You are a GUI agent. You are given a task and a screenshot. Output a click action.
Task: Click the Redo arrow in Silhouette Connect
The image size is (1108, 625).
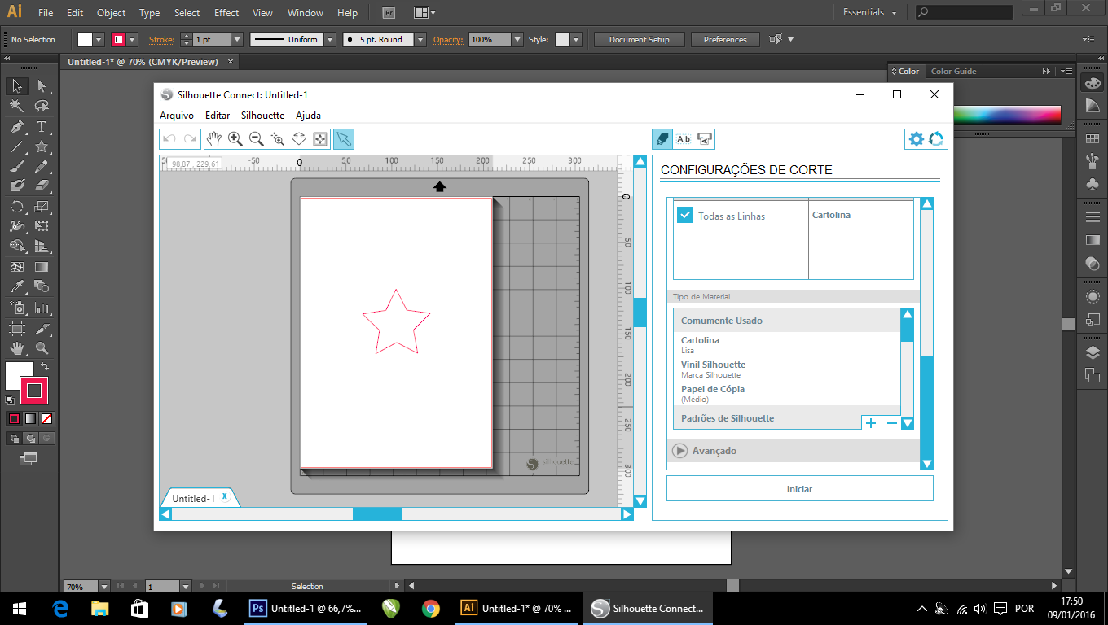point(190,139)
